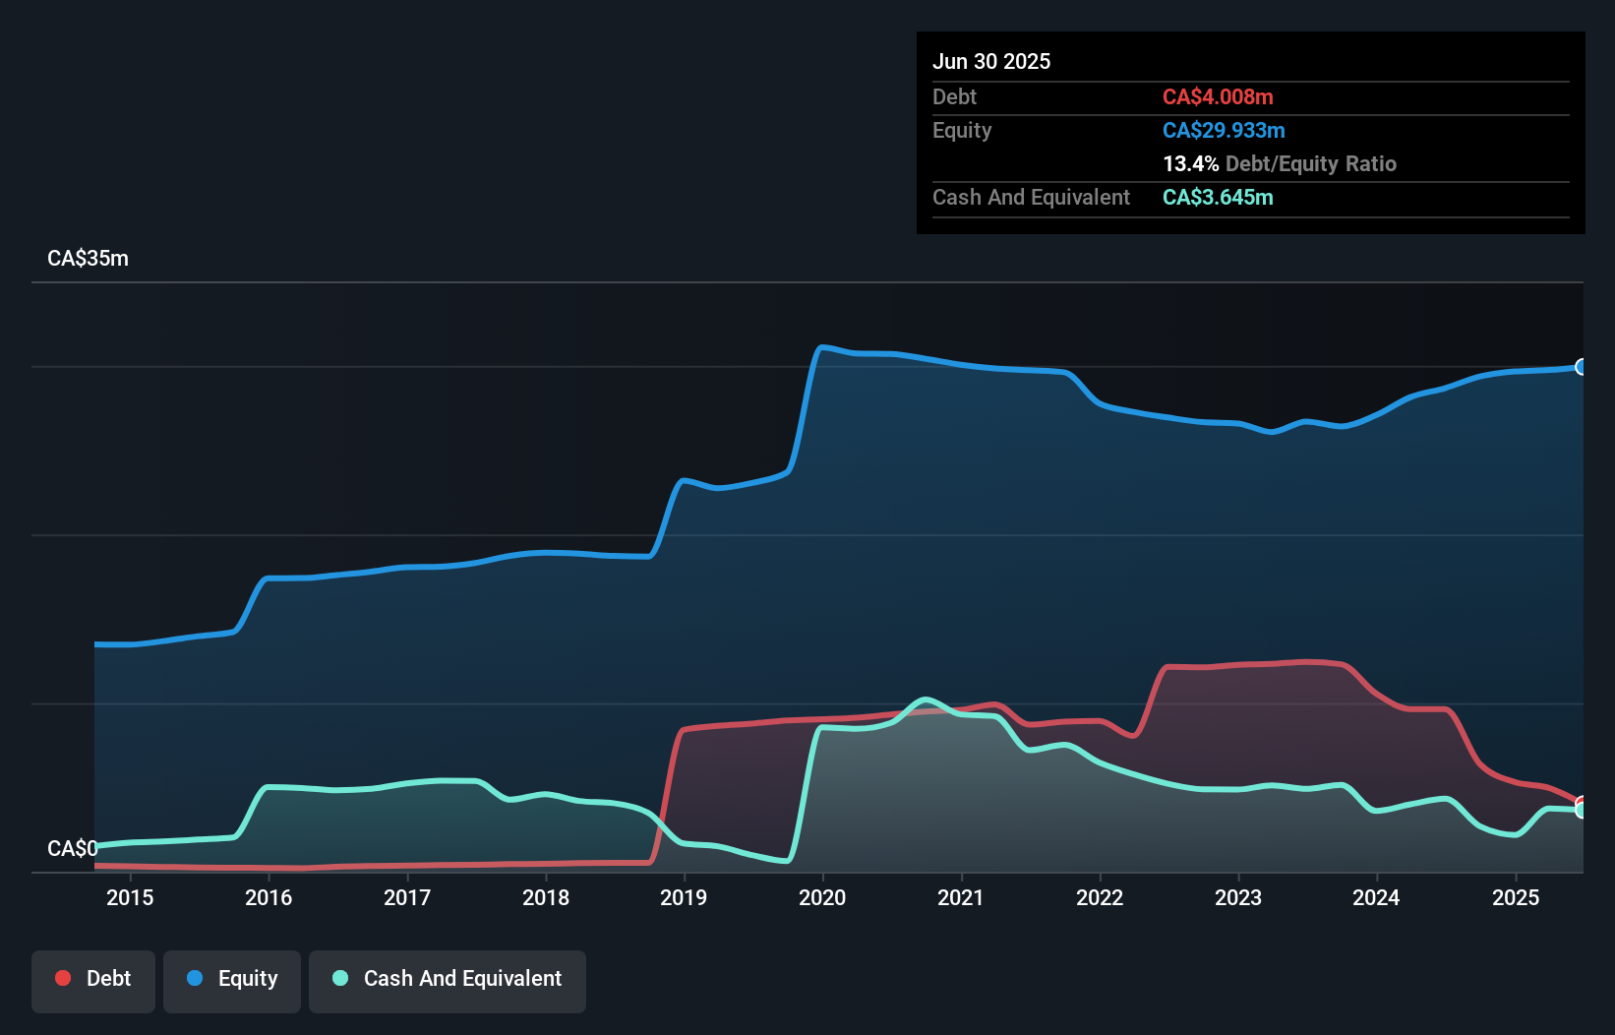Click the 2015 x-axis label
Screen dimensions: 1615x1035
(x=130, y=897)
